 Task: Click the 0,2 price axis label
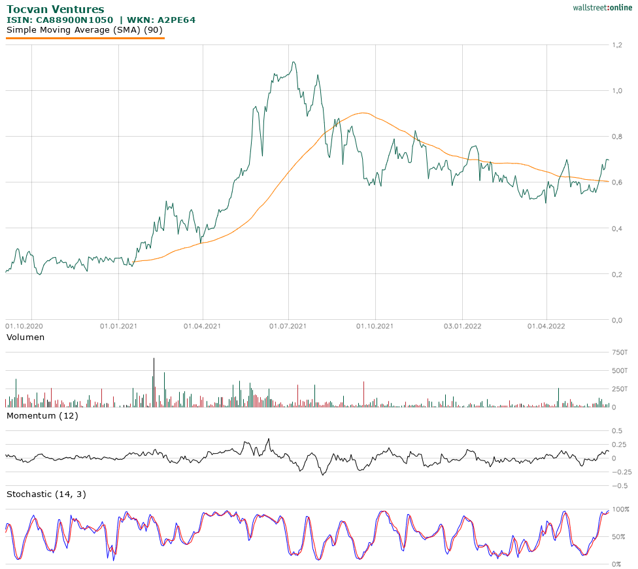(617, 274)
